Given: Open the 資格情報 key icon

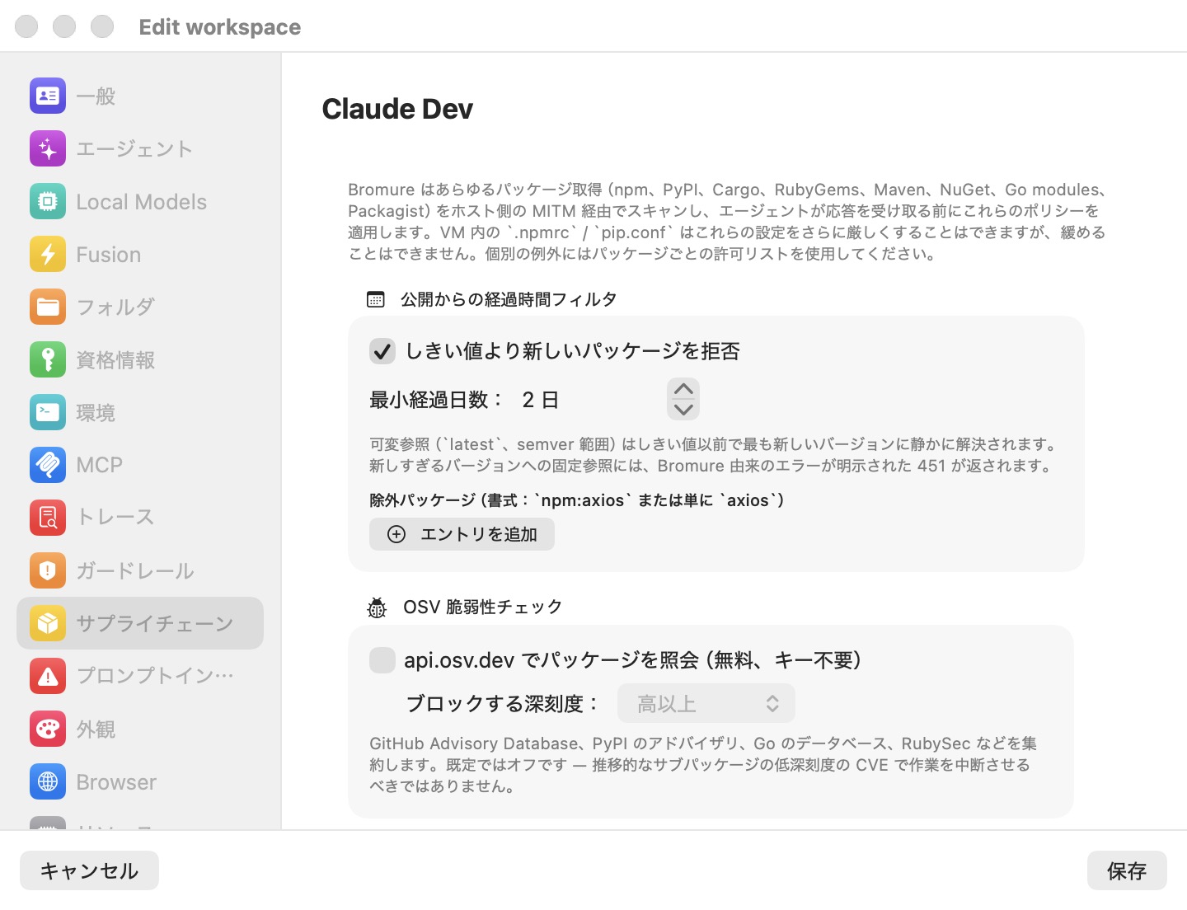Looking at the screenshot, I should (48, 359).
